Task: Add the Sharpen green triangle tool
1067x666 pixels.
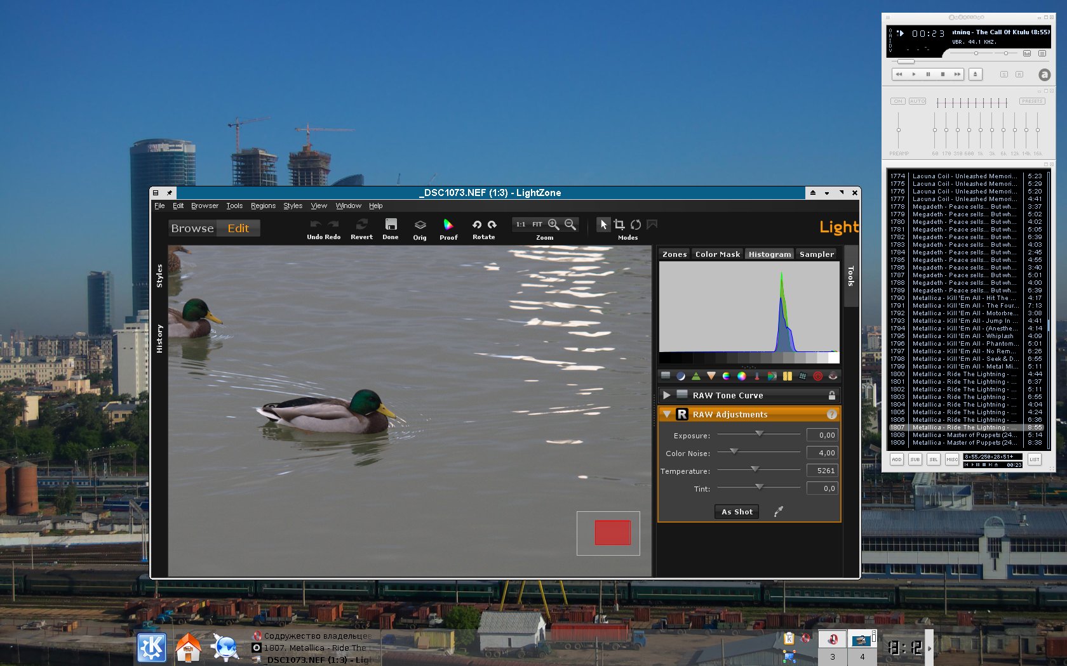Action: (696, 376)
